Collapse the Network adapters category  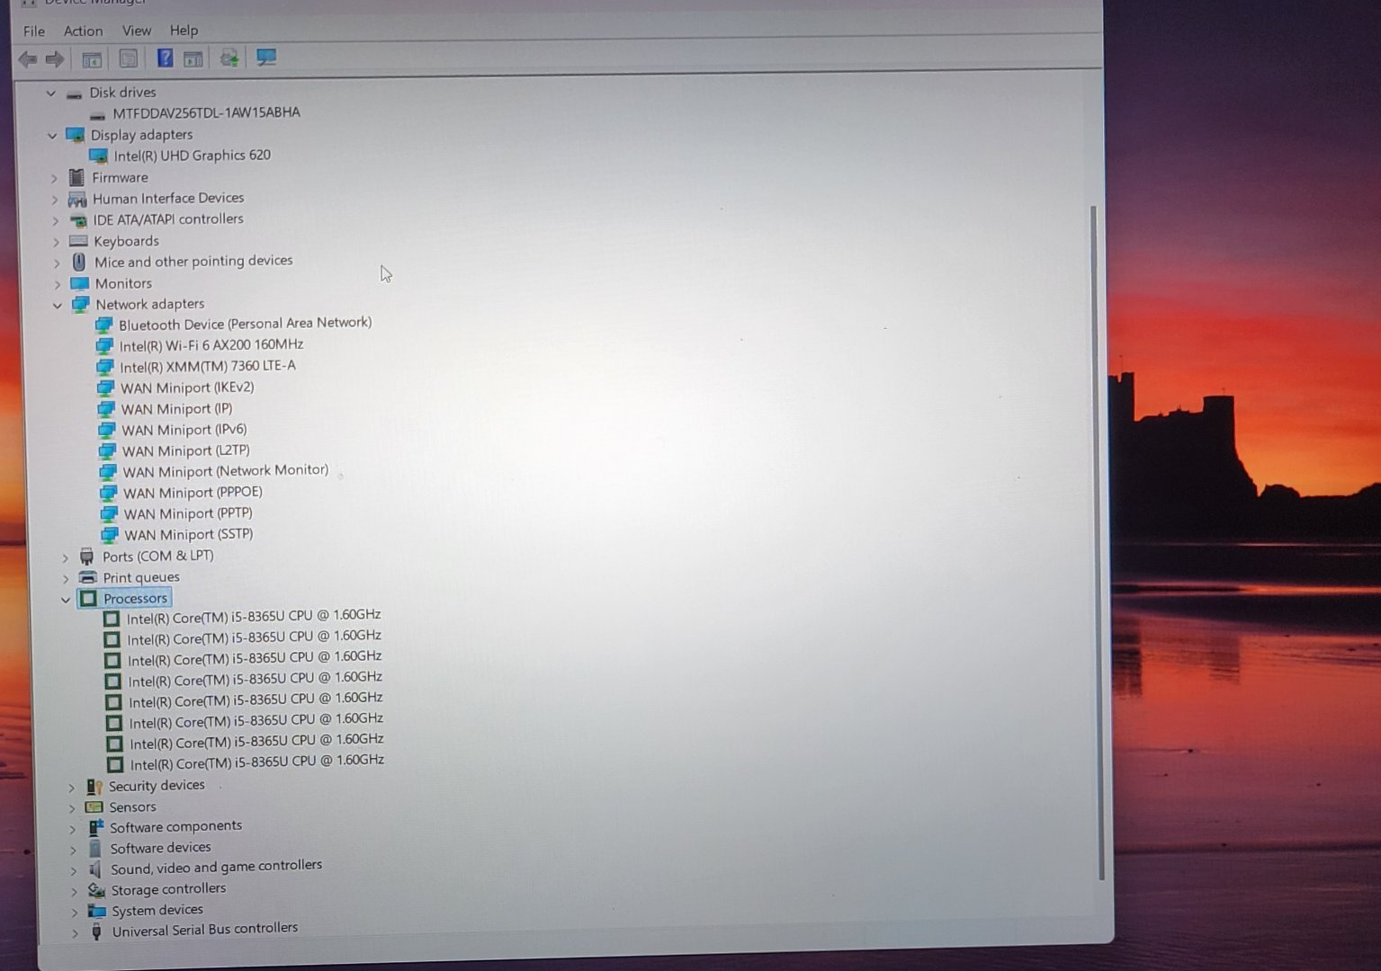pos(58,306)
